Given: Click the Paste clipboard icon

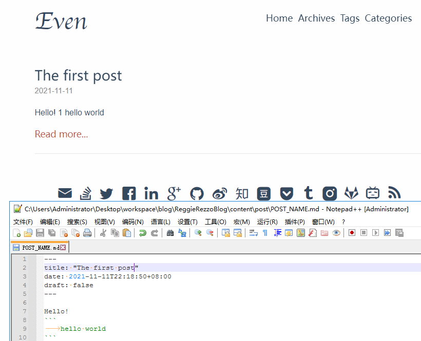Looking at the screenshot, I should pyautogui.click(x=127, y=233).
